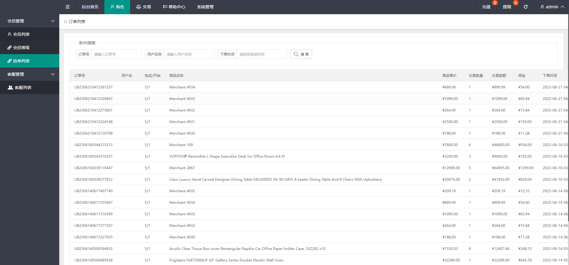Open the 交易 top navigation tab
Screen dimensions: 569x265
(143, 7)
